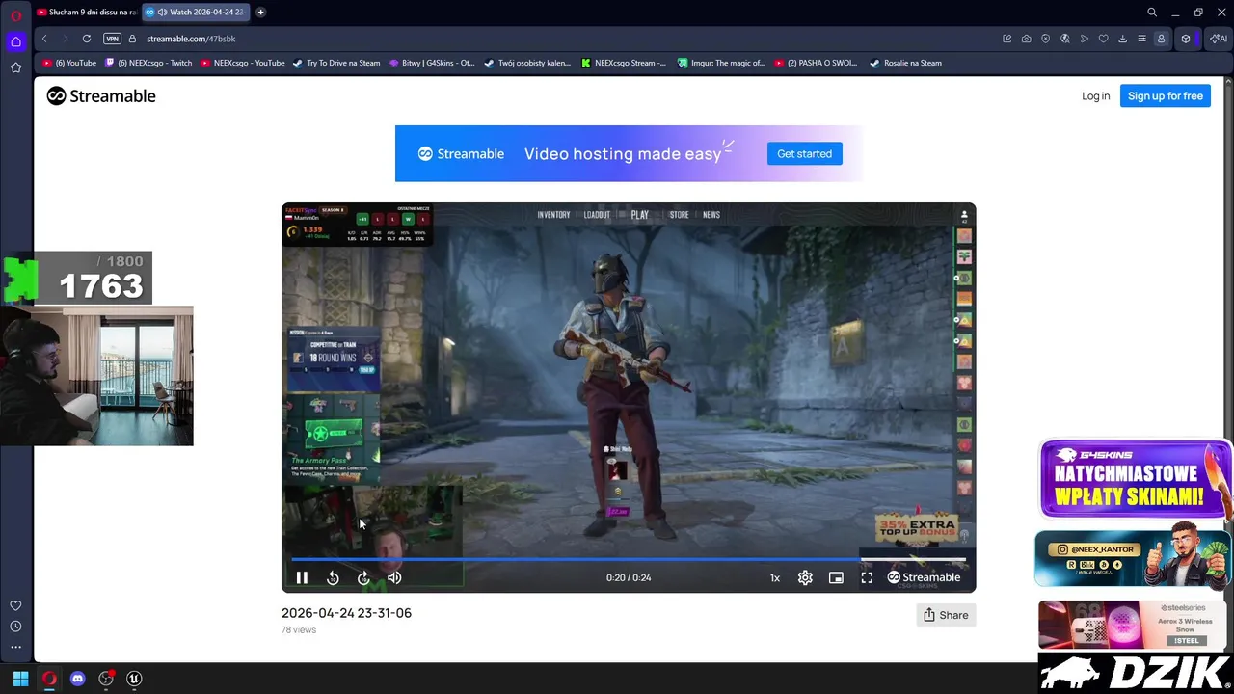Click the video title '2026-04-24 23-31-06'

click(x=346, y=613)
